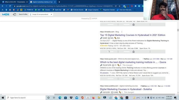Open the taskbar clock and date
Viewport: 179px width, 100px height.
click(169, 97)
